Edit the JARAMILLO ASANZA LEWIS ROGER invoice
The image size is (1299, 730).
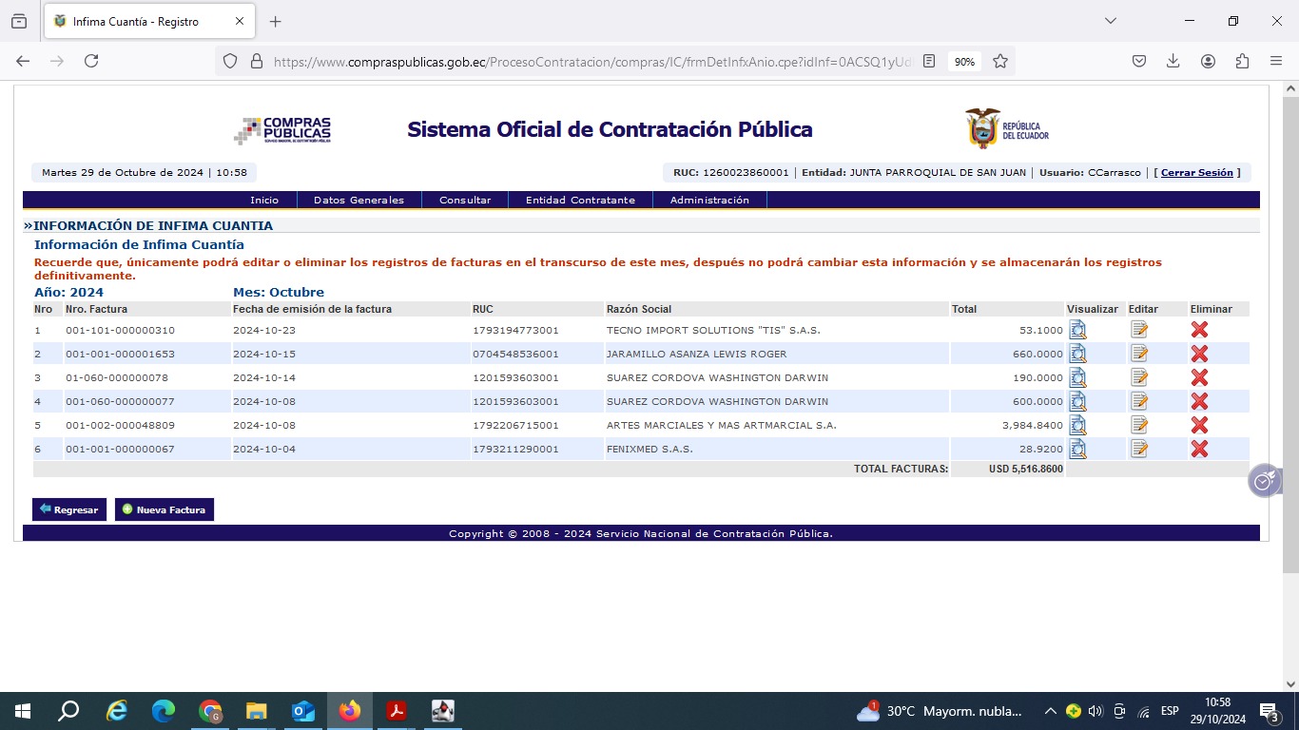(x=1139, y=354)
